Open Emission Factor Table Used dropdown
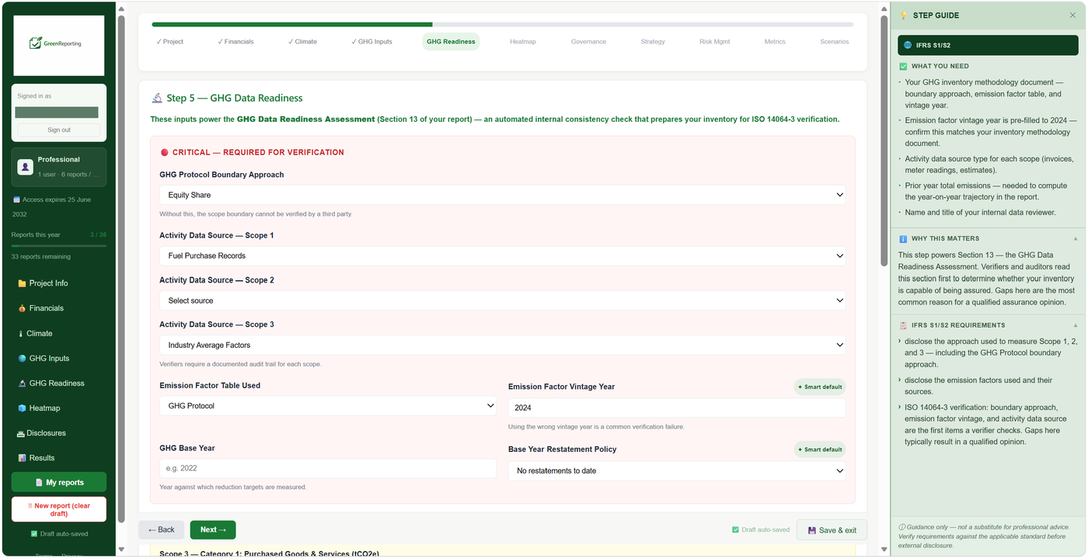The image size is (1088, 559). click(x=328, y=406)
